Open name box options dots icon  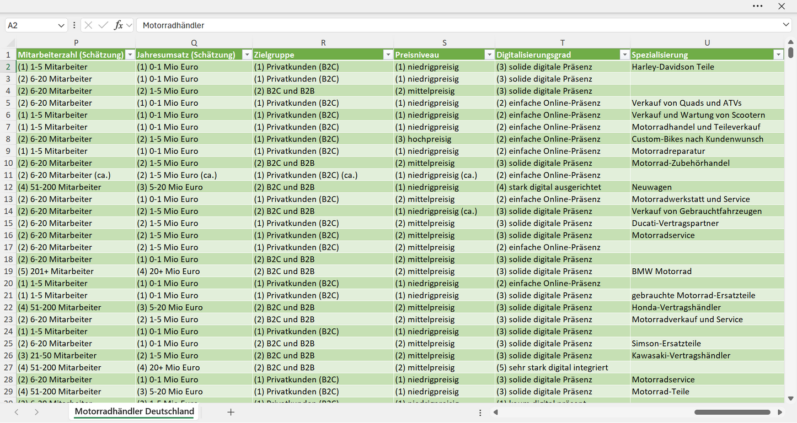tap(74, 25)
